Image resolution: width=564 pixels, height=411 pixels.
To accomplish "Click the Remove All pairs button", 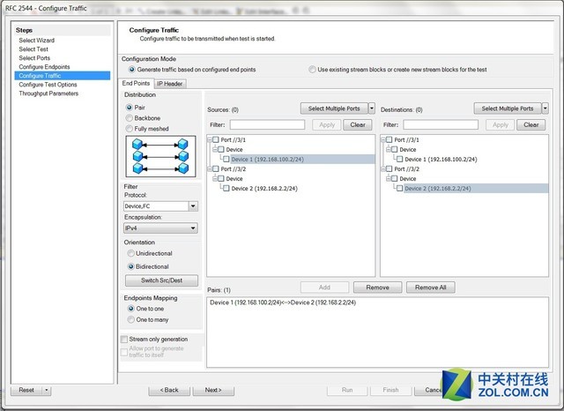I will (430, 288).
